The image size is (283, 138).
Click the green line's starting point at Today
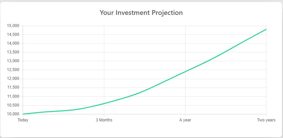[23, 114]
